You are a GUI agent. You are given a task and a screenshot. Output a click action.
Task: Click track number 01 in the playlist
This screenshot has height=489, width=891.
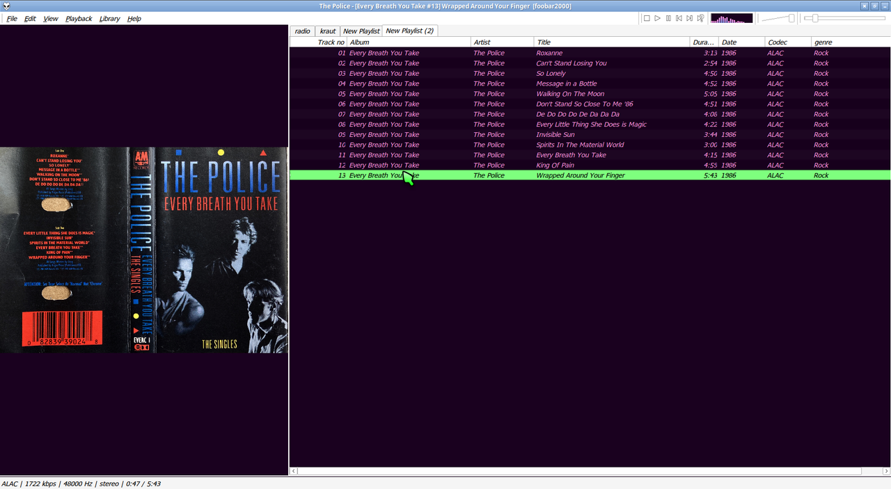coord(342,53)
